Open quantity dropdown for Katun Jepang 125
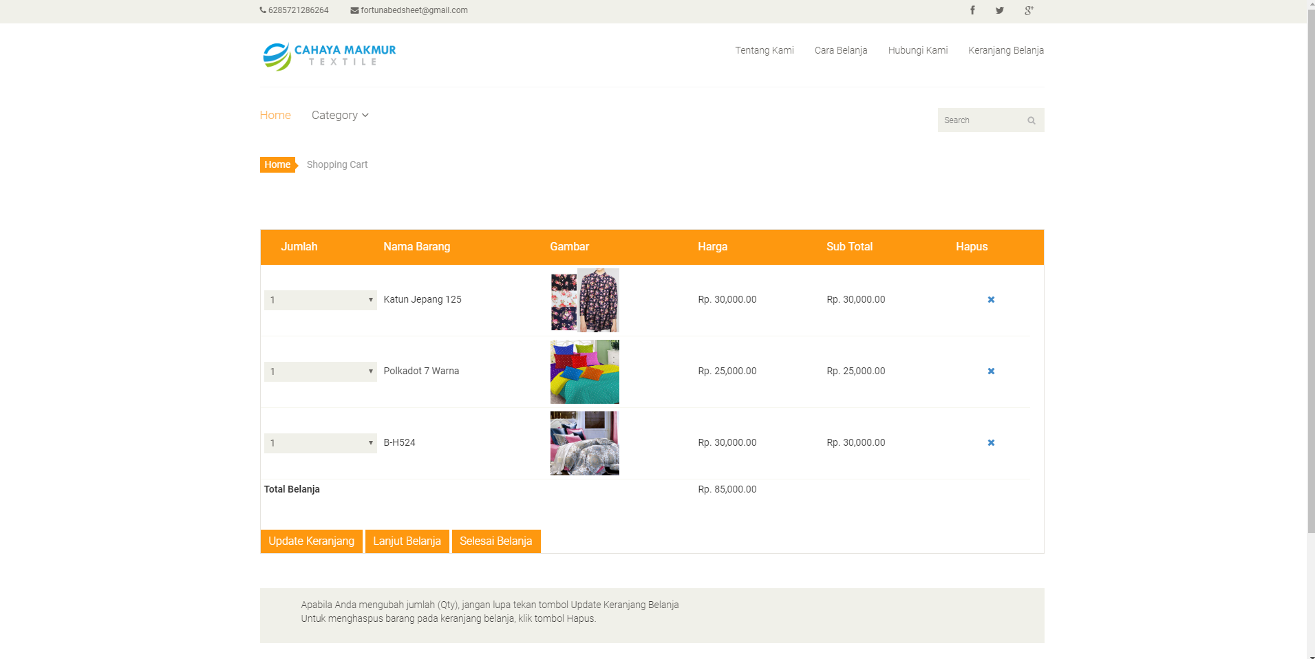 pos(319,299)
